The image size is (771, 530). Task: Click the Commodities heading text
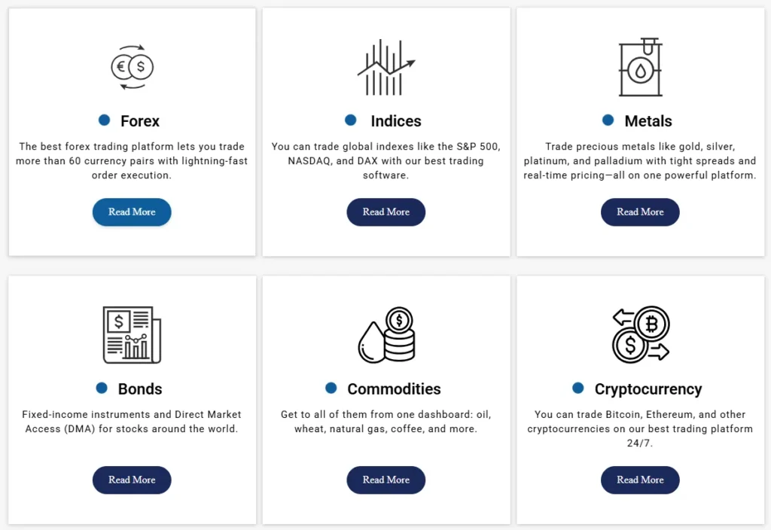(394, 389)
